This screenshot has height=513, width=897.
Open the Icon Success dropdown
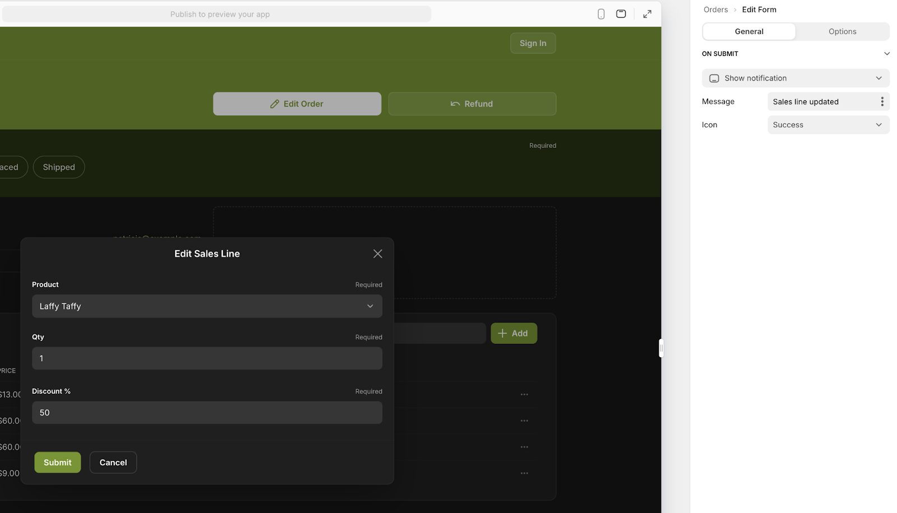828,125
